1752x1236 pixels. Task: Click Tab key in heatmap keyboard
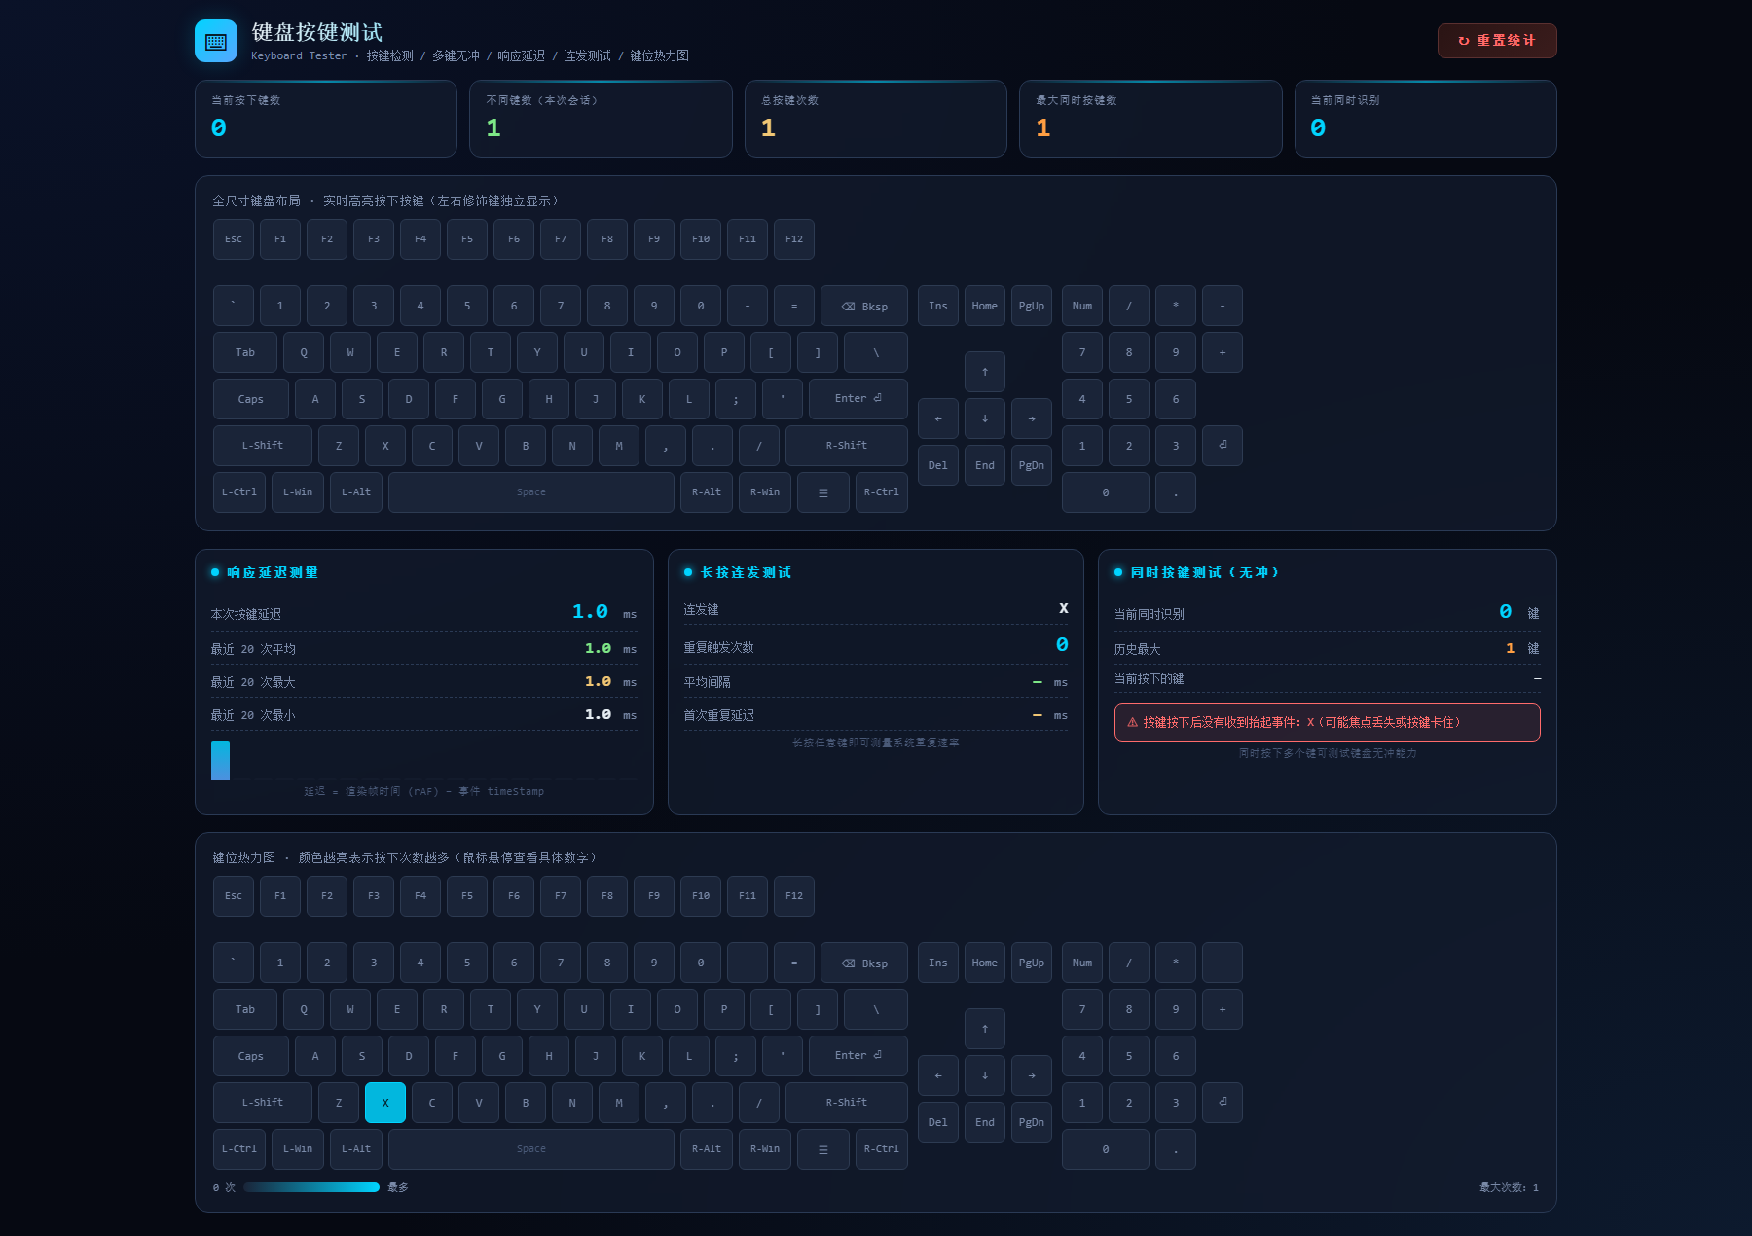click(245, 1009)
